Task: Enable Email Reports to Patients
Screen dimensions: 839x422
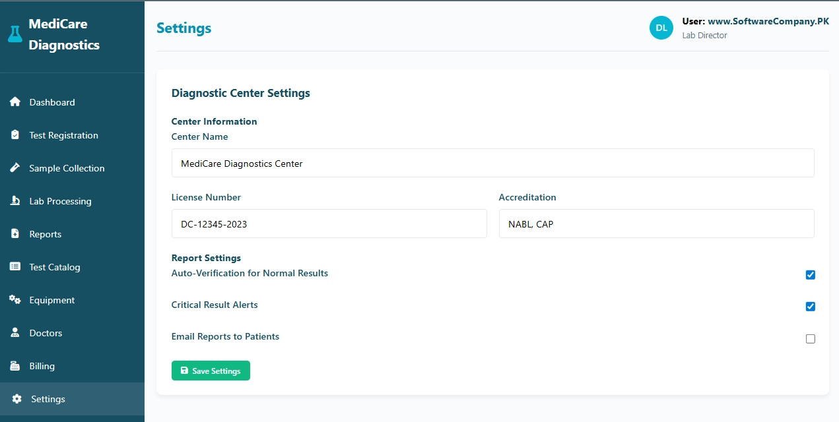Action: point(810,338)
